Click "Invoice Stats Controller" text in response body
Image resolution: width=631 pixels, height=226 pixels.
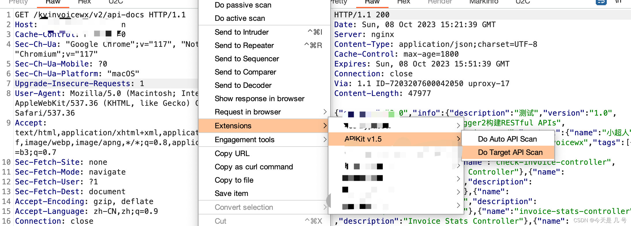pyautogui.click(x=463, y=221)
